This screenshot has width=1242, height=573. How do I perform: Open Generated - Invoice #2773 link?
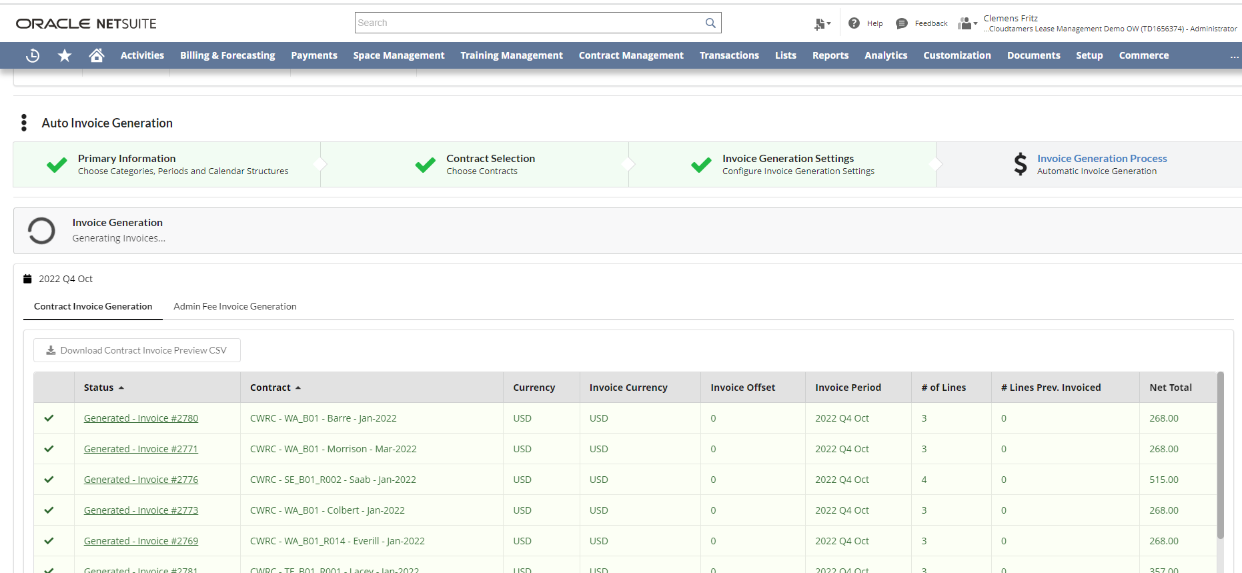(x=141, y=510)
